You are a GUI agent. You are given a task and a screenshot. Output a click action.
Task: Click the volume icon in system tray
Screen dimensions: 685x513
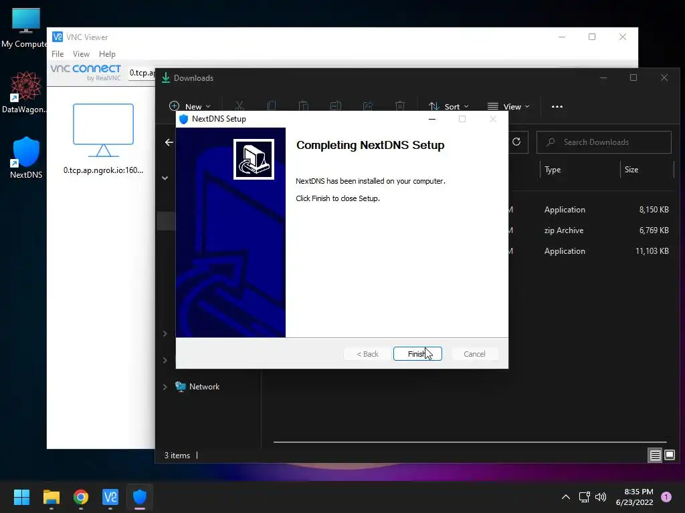pyautogui.click(x=601, y=497)
